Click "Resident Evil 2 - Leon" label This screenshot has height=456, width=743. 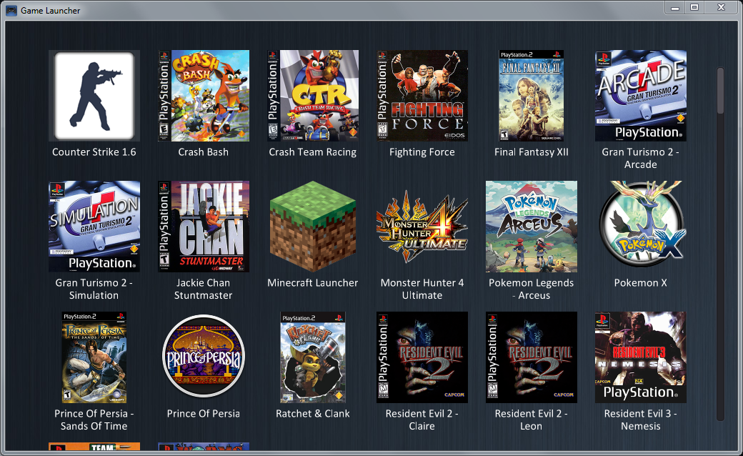point(532,420)
